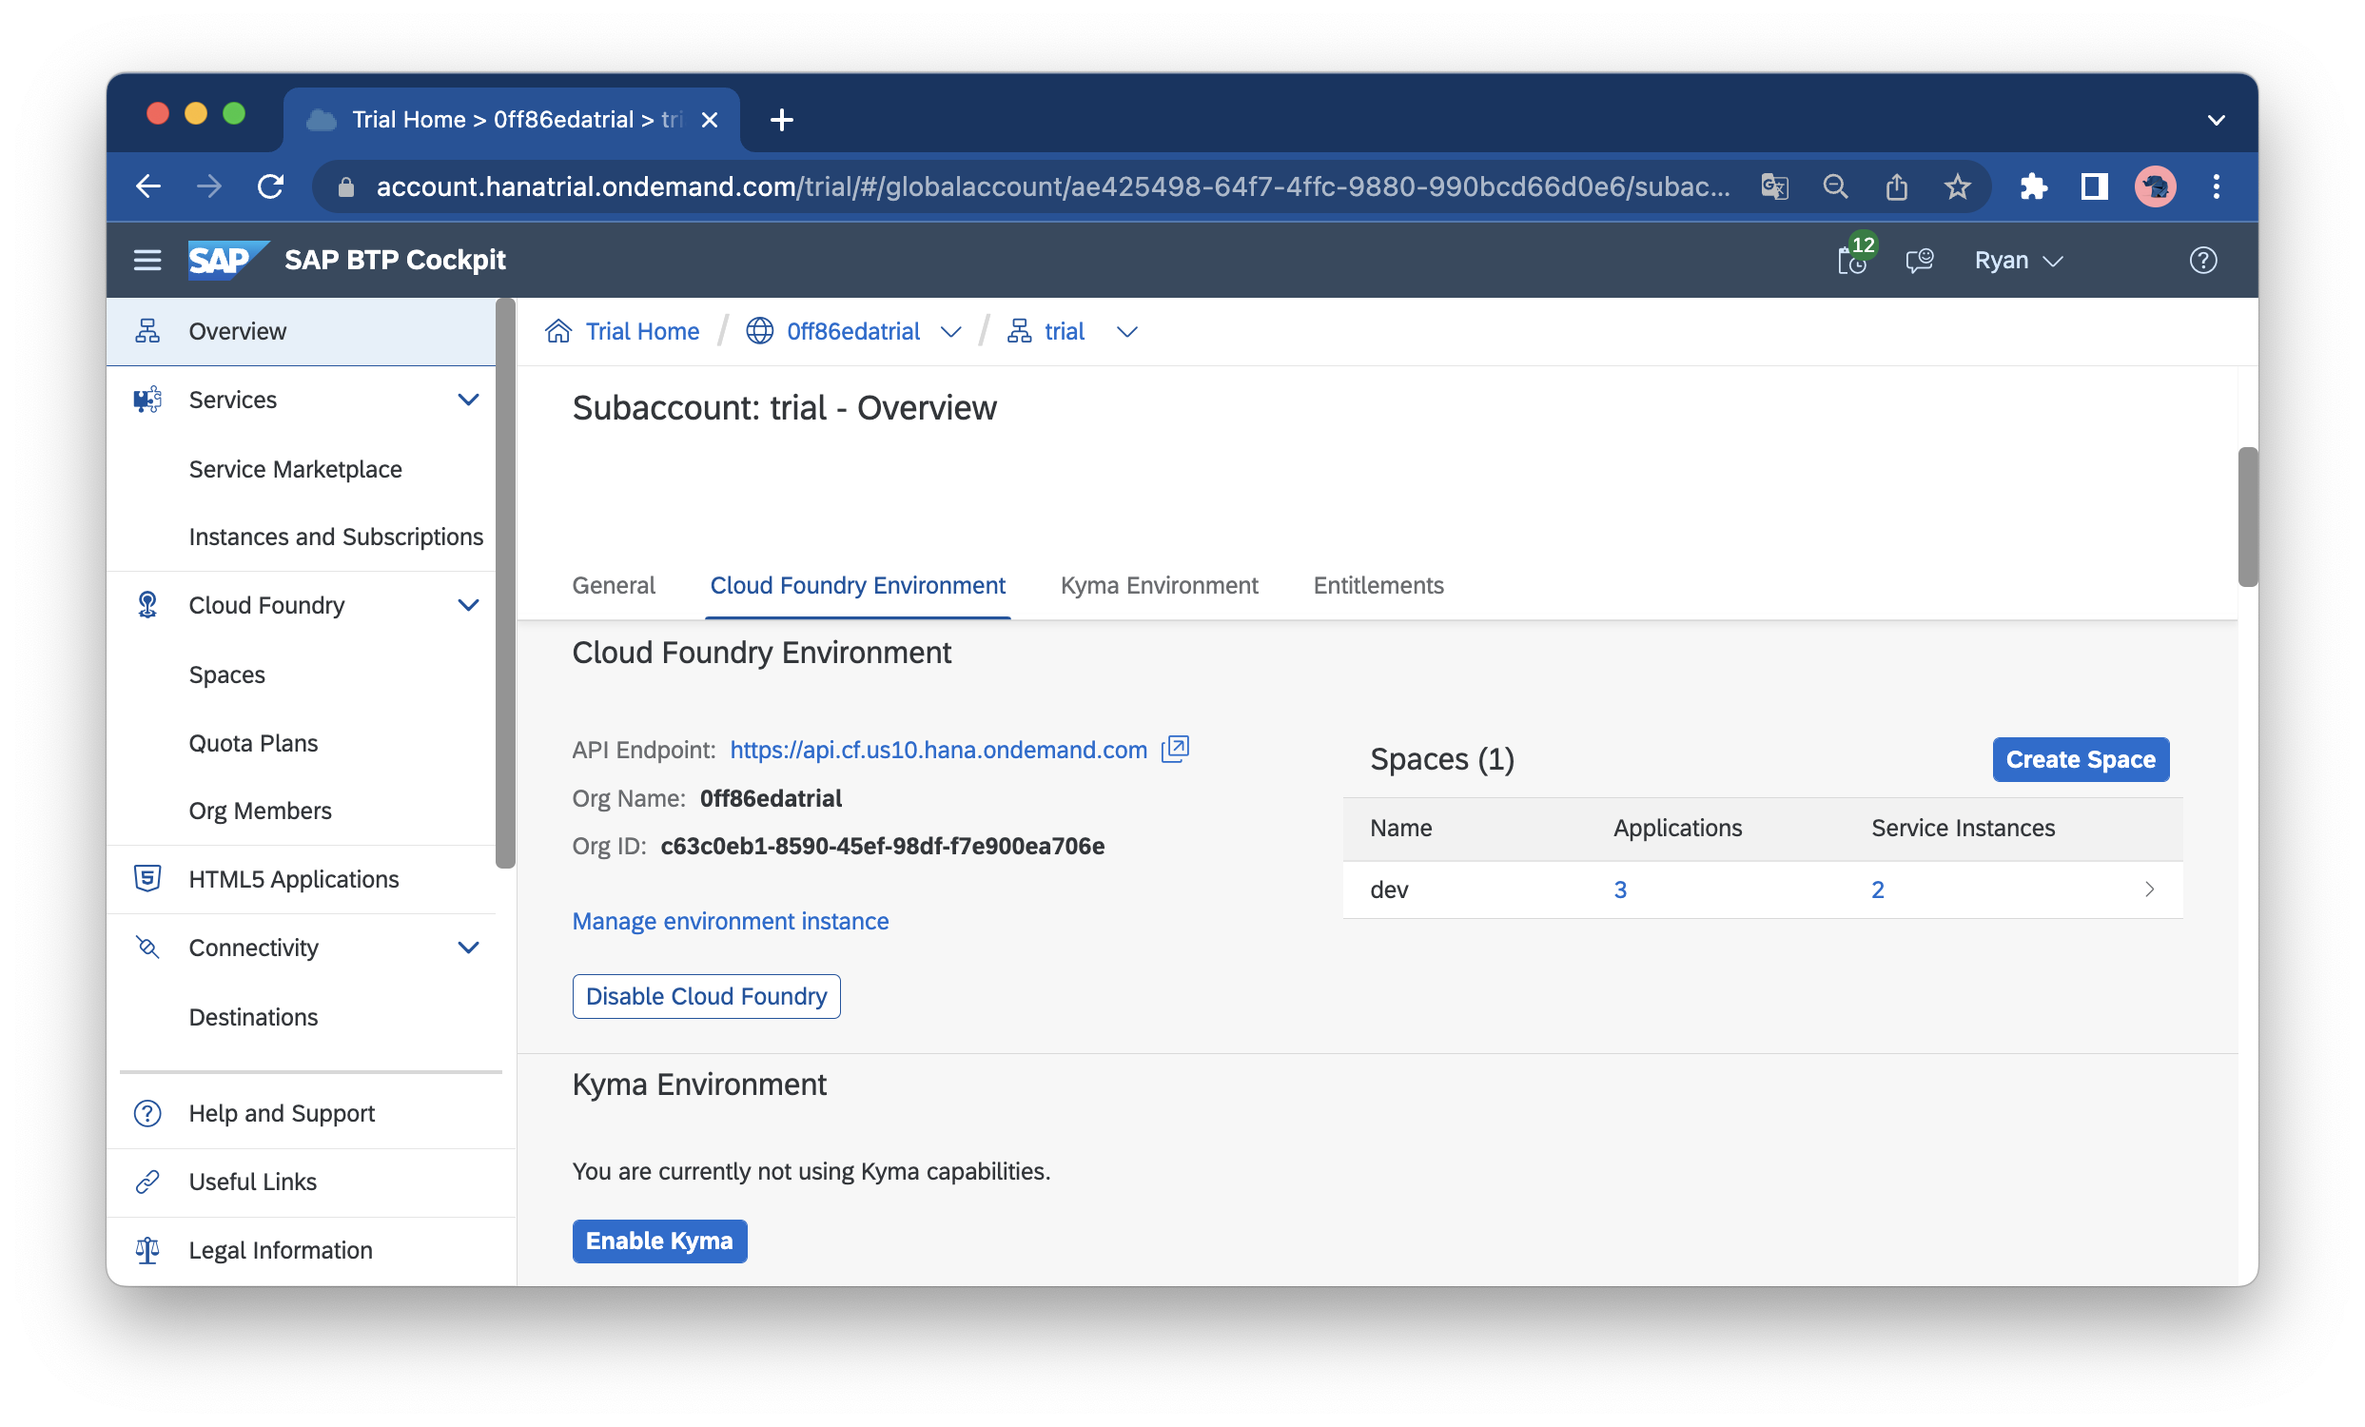Click the main page vertical scrollbar
2365x1427 pixels.
tap(2246, 517)
